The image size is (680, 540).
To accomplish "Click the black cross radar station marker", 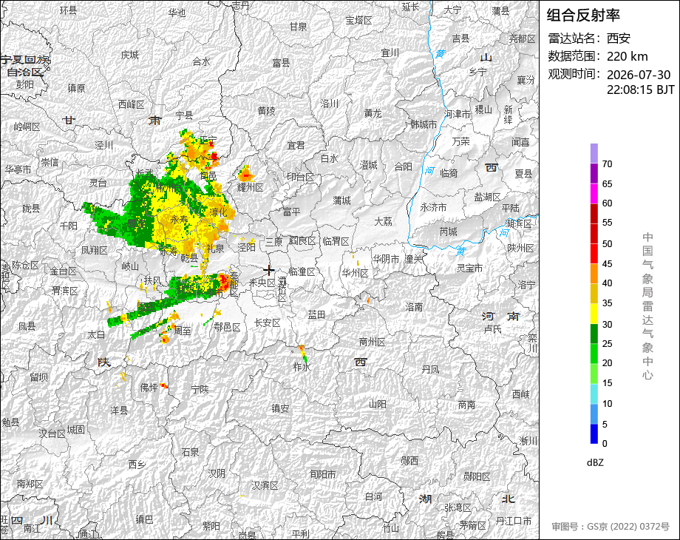I will coord(269,271).
